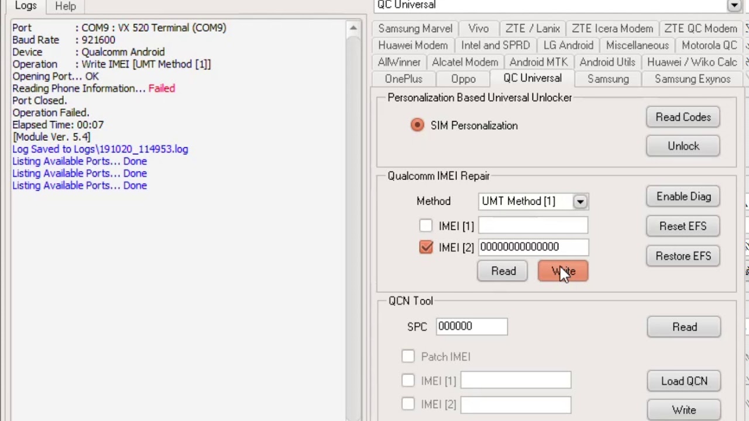
Task: Uncheck IMEI [2] checkbox in IMEI Repair
Action: (426, 247)
